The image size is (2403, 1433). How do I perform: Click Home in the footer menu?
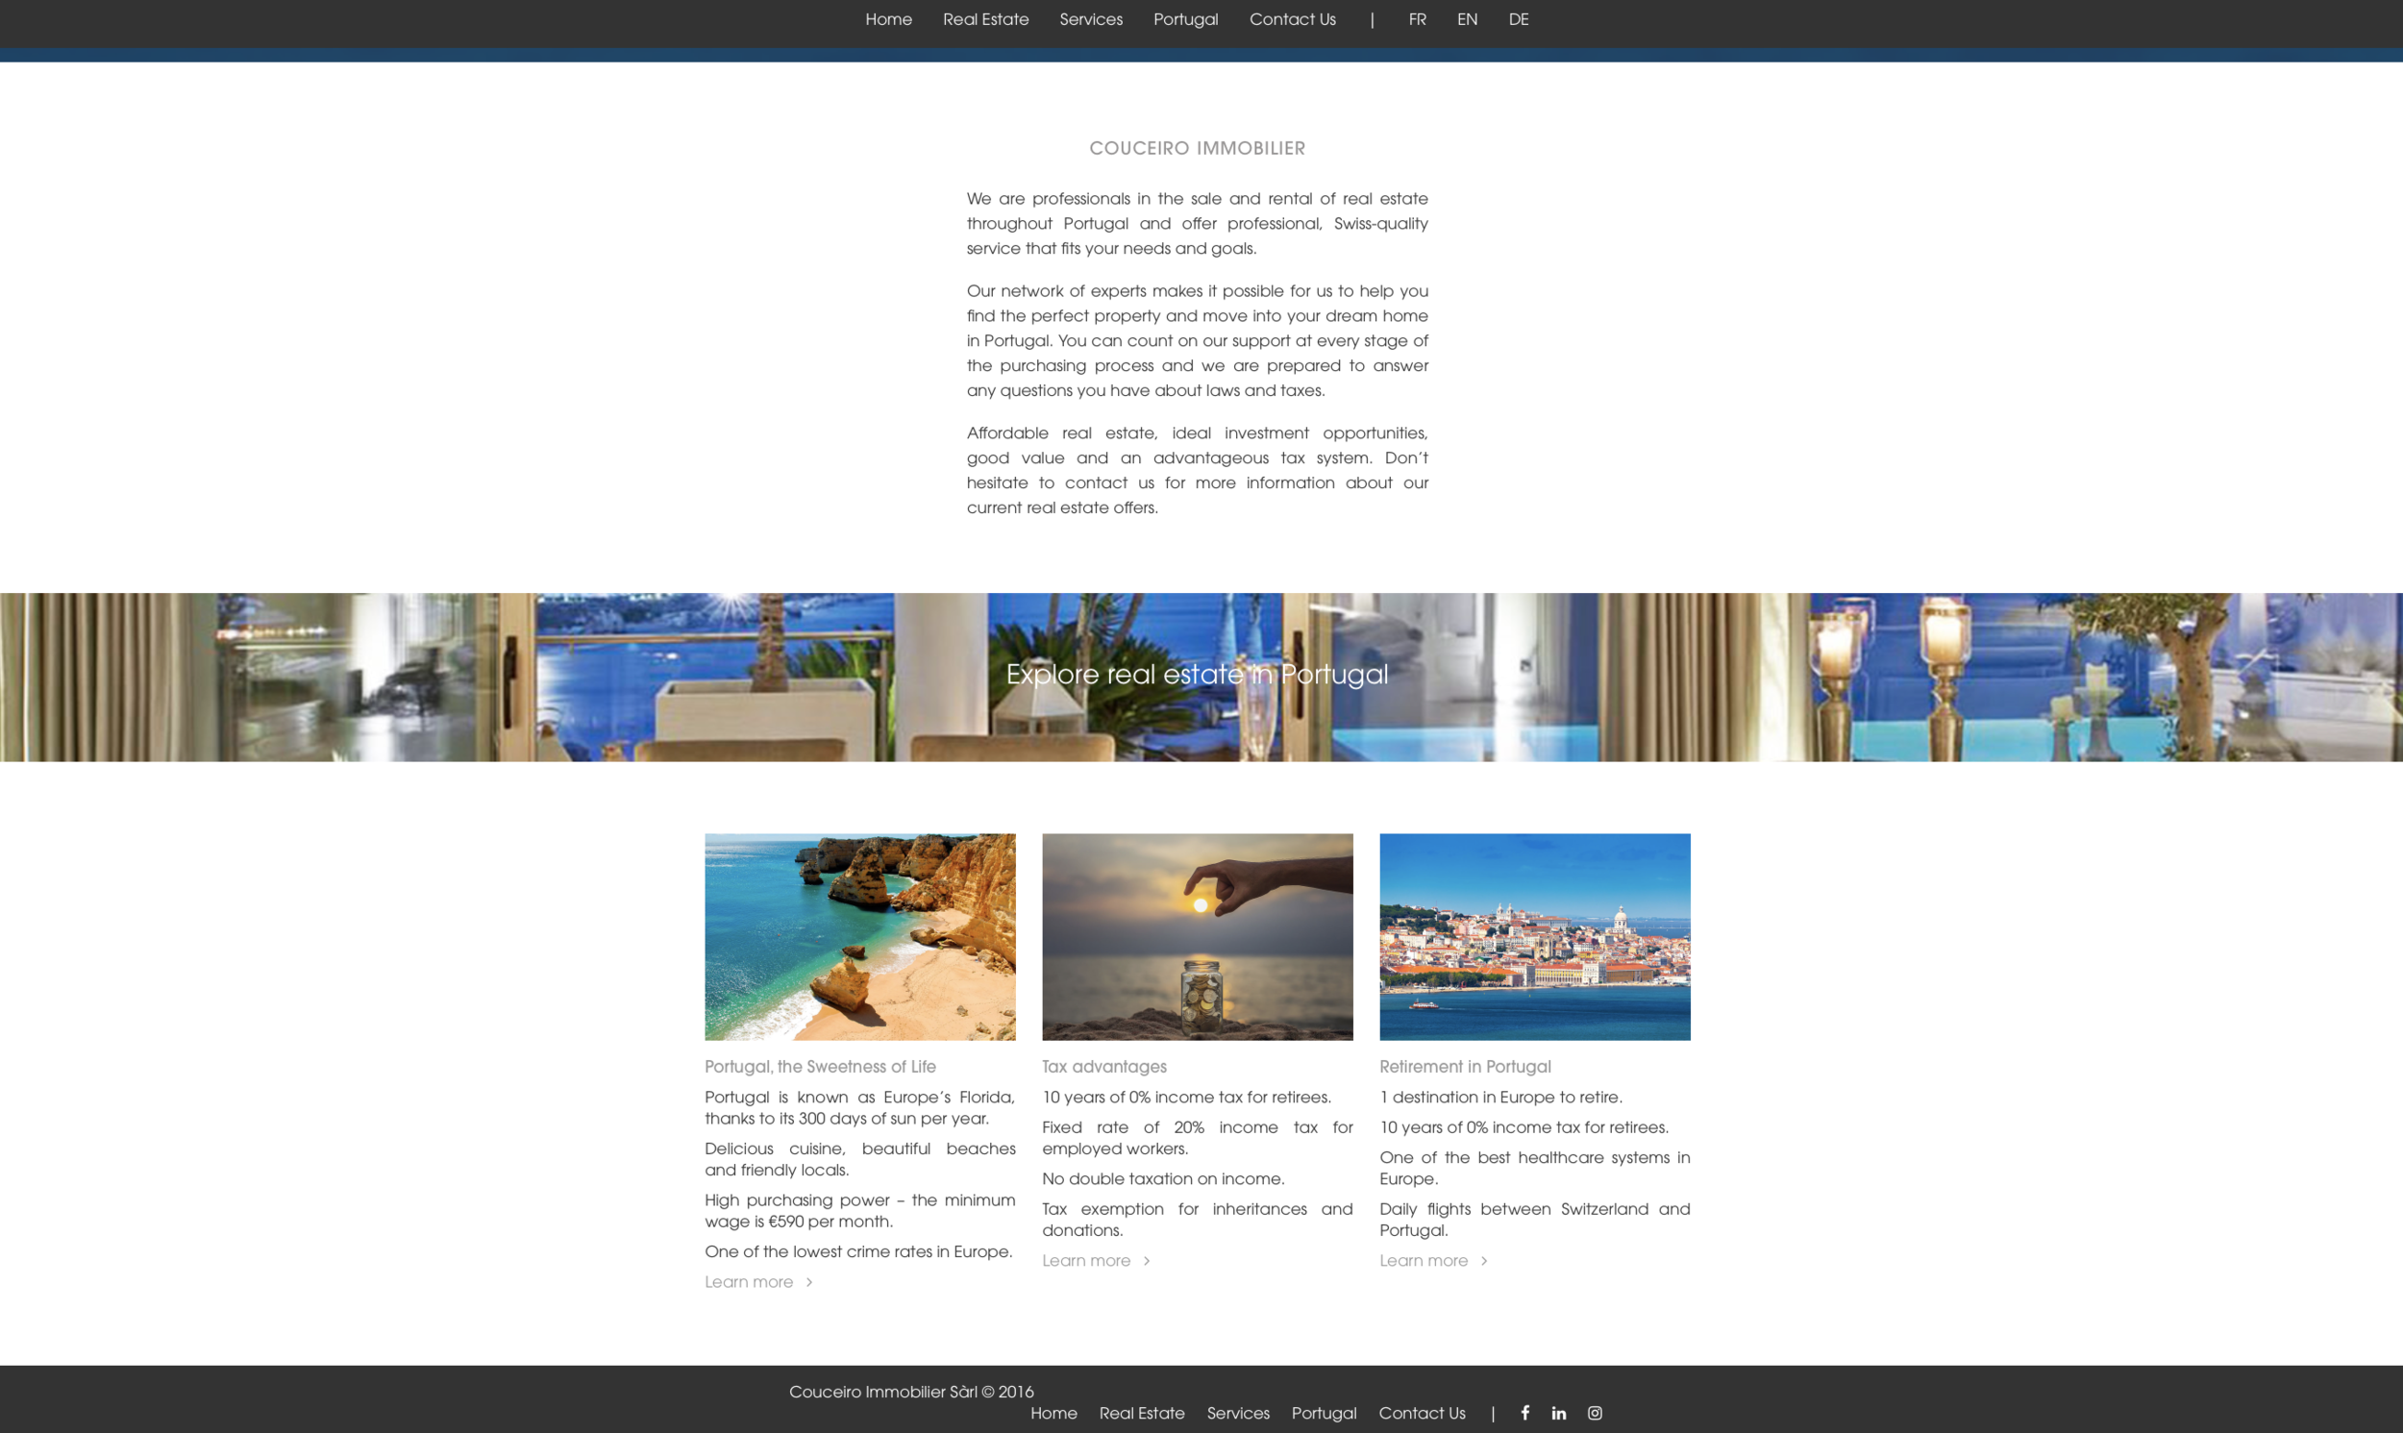click(x=1053, y=1413)
